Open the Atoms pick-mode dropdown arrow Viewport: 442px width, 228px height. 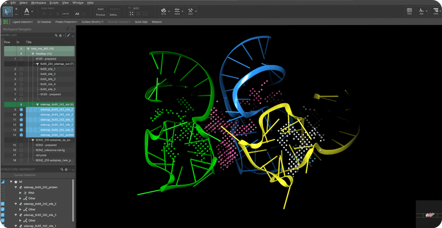tap(32, 12)
